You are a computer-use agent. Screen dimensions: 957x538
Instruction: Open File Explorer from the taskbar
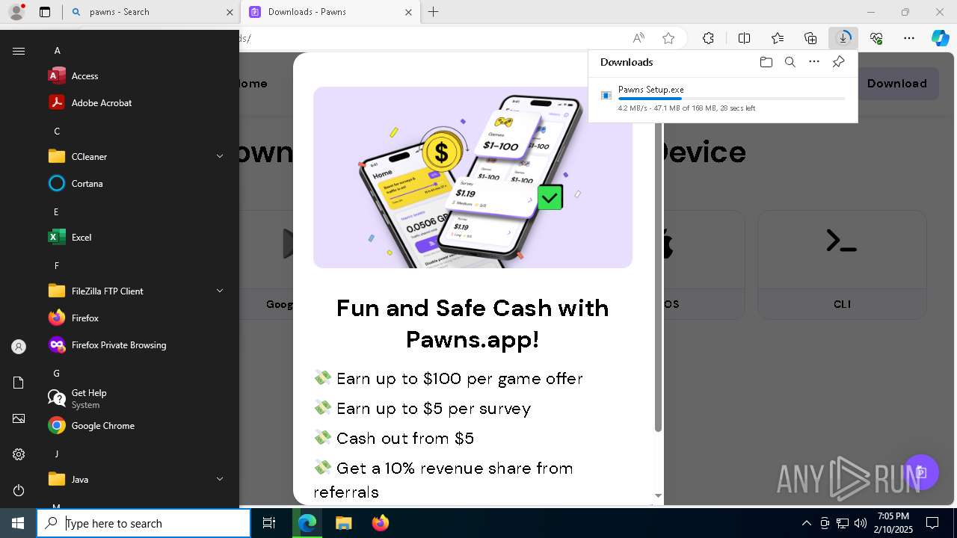click(343, 523)
